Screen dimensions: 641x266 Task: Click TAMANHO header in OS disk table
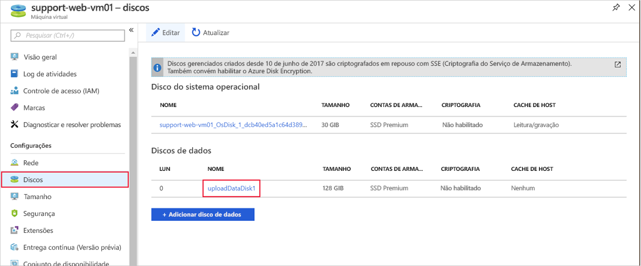336,105
